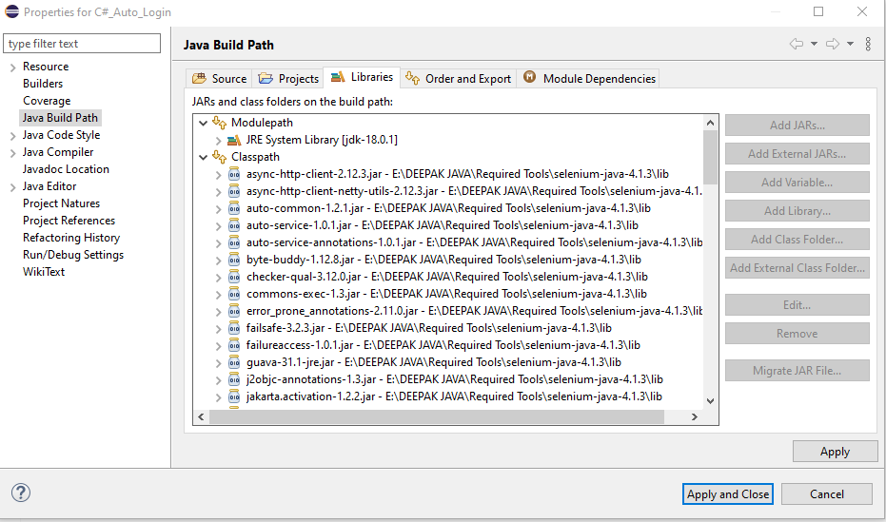Select Java Build Path in the tree

coord(61,118)
